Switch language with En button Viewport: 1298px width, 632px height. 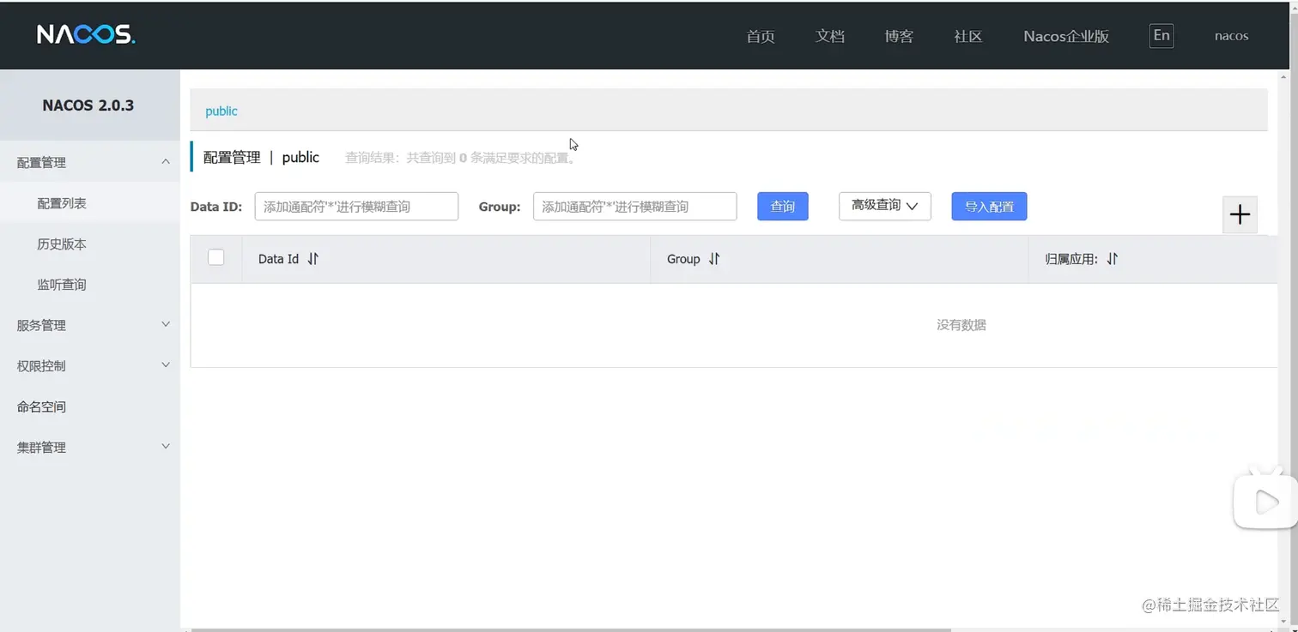click(1162, 35)
